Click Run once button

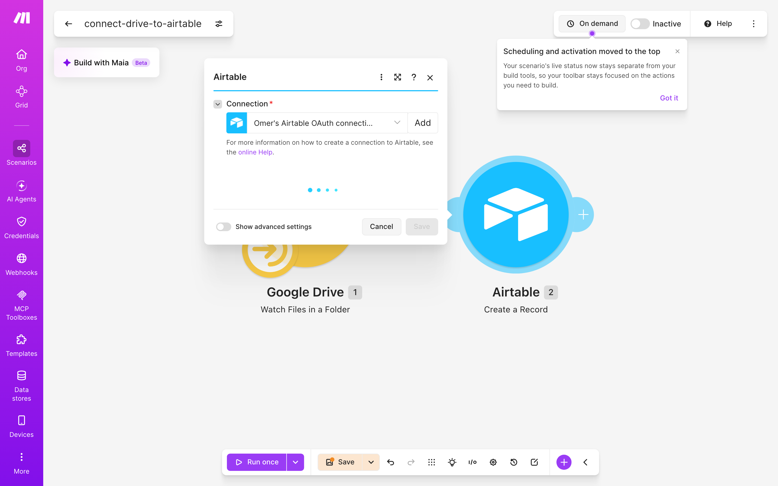click(x=256, y=462)
